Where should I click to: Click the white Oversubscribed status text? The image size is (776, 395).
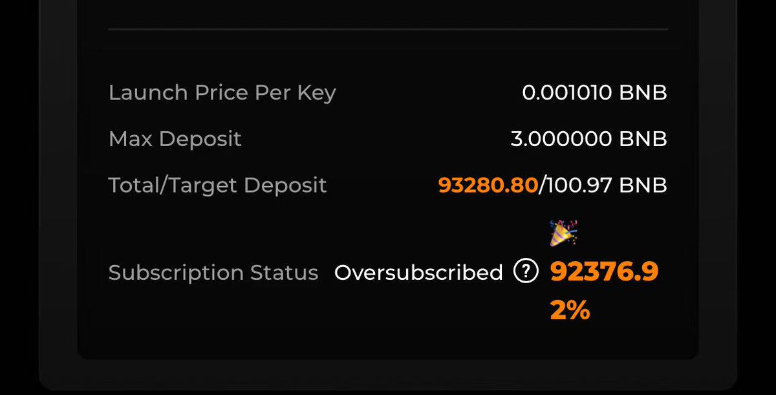click(x=418, y=273)
